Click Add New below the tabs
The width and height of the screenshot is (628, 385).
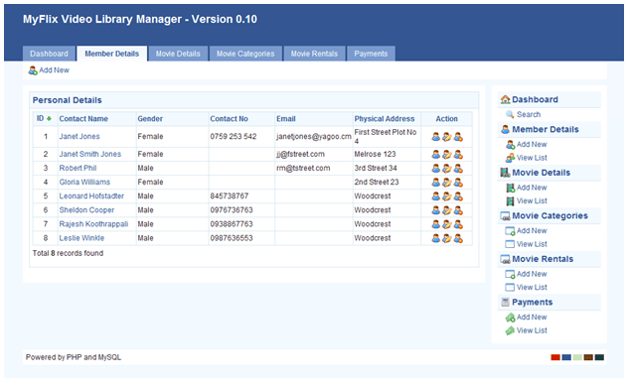[49, 70]
